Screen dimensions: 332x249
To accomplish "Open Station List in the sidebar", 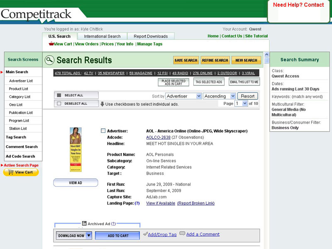I will click(x=18, y=128).
